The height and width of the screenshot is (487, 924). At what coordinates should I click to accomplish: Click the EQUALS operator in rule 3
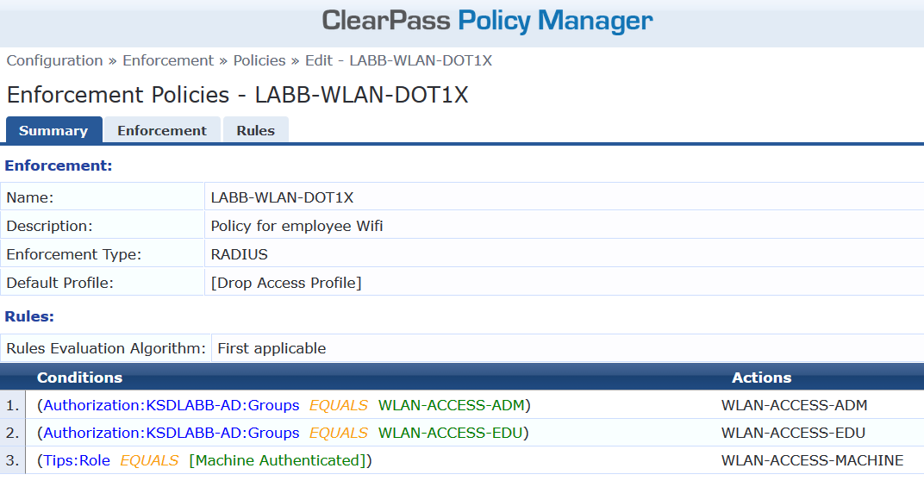click(149, 460)
